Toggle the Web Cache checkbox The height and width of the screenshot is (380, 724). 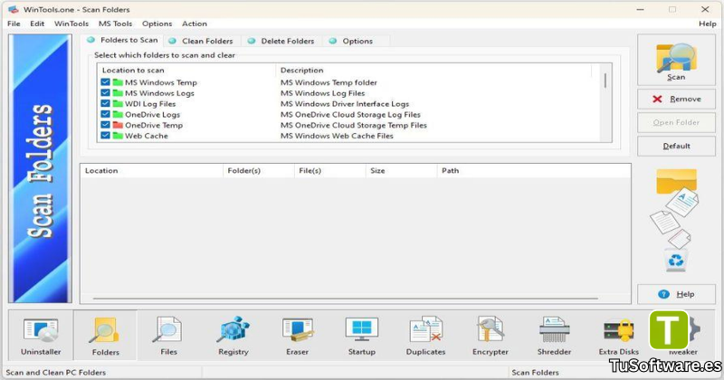(105, 136)
